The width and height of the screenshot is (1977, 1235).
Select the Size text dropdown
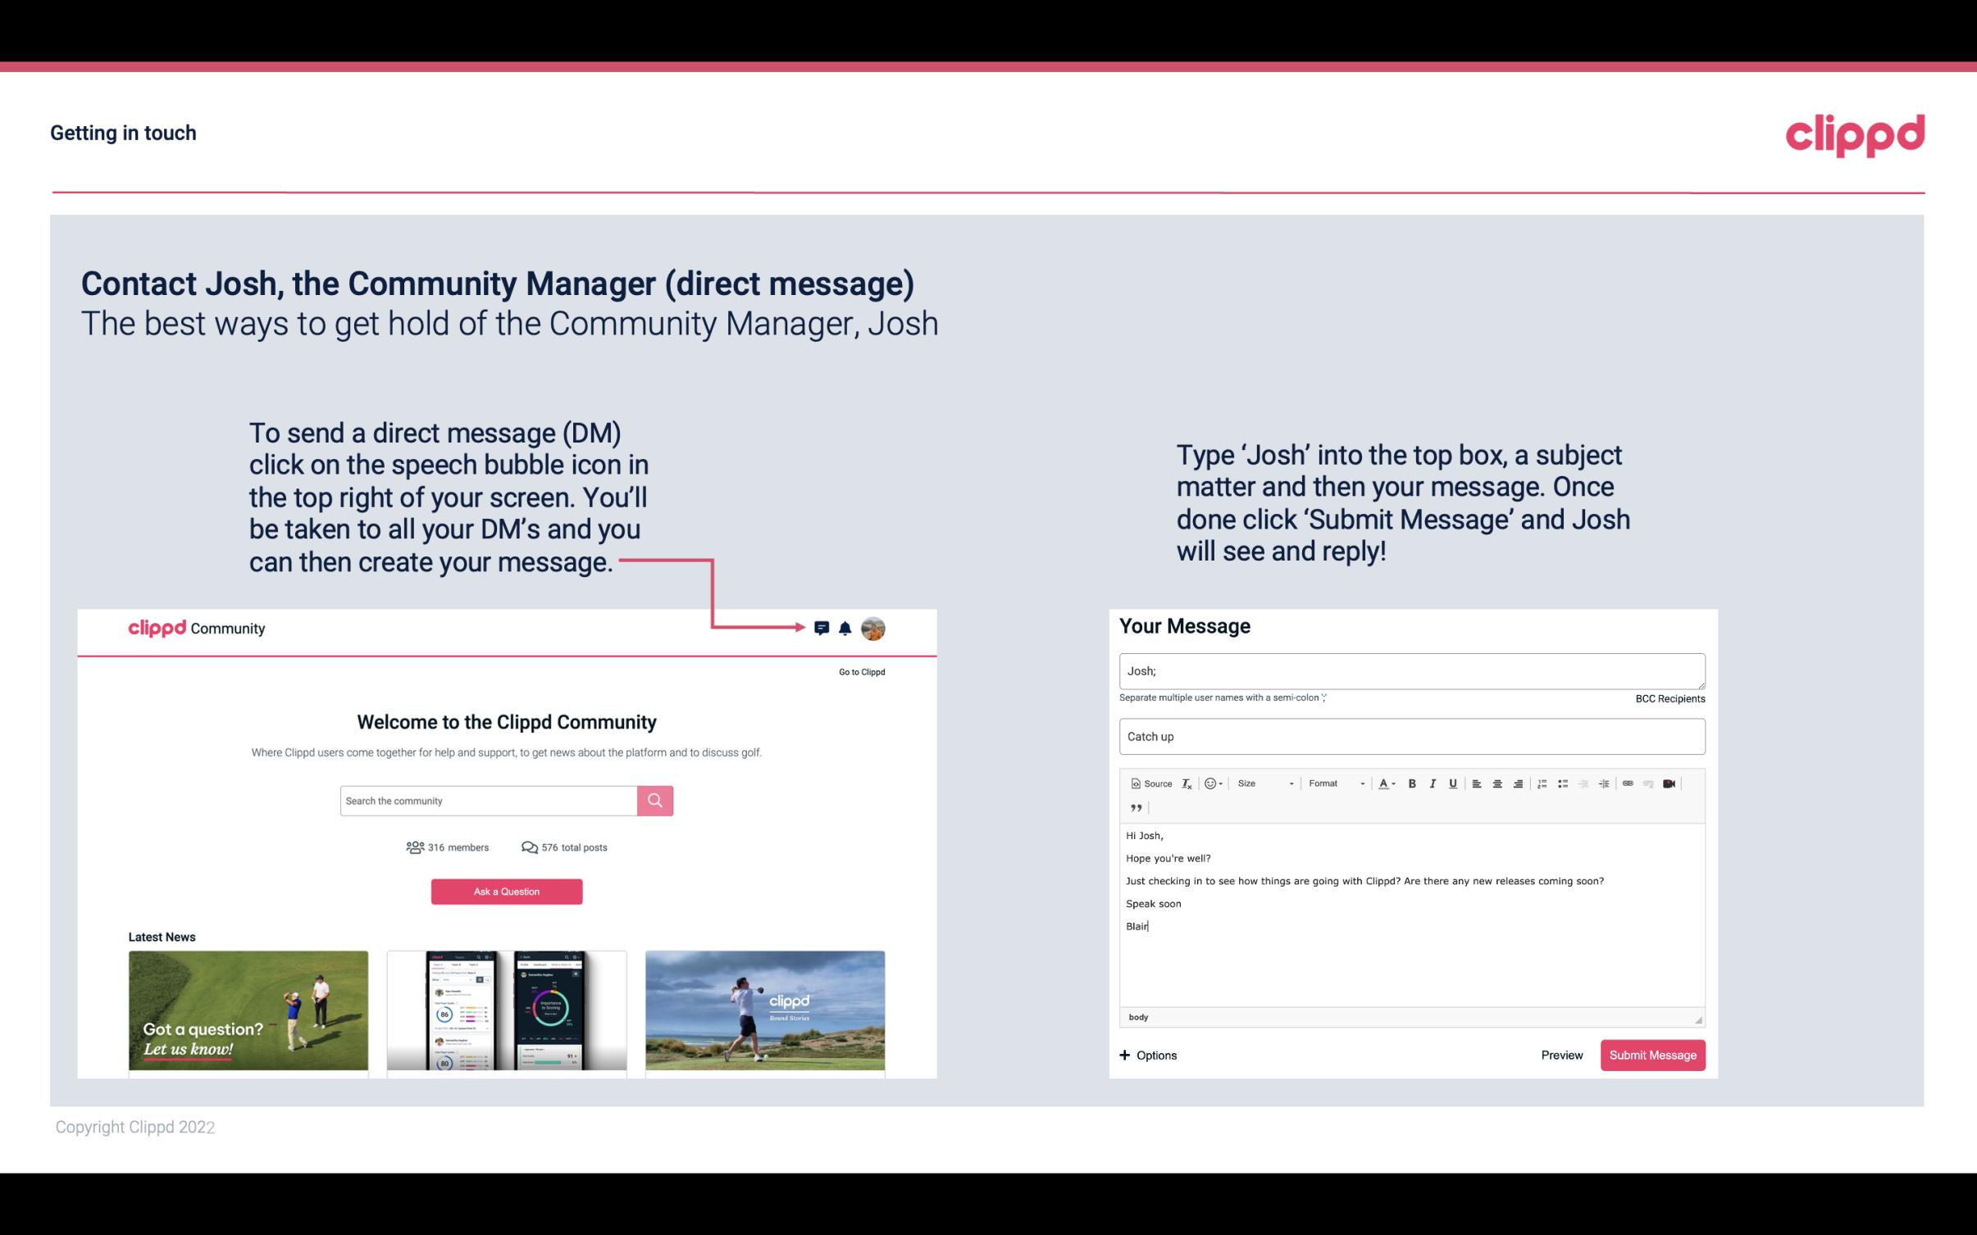[x=1260, y=783]
